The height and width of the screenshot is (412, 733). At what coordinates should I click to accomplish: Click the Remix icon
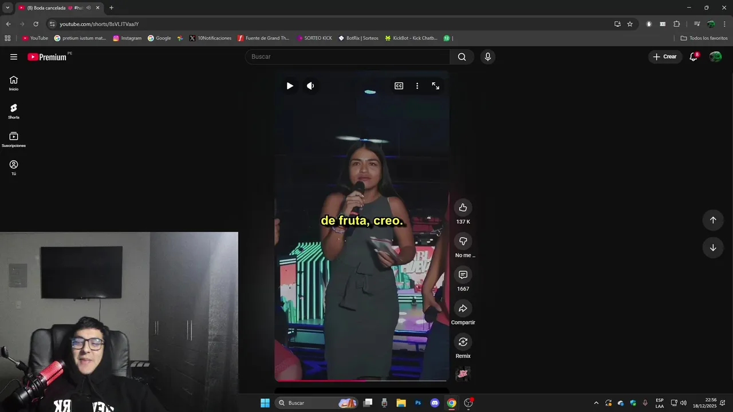(x=463, y=342)
